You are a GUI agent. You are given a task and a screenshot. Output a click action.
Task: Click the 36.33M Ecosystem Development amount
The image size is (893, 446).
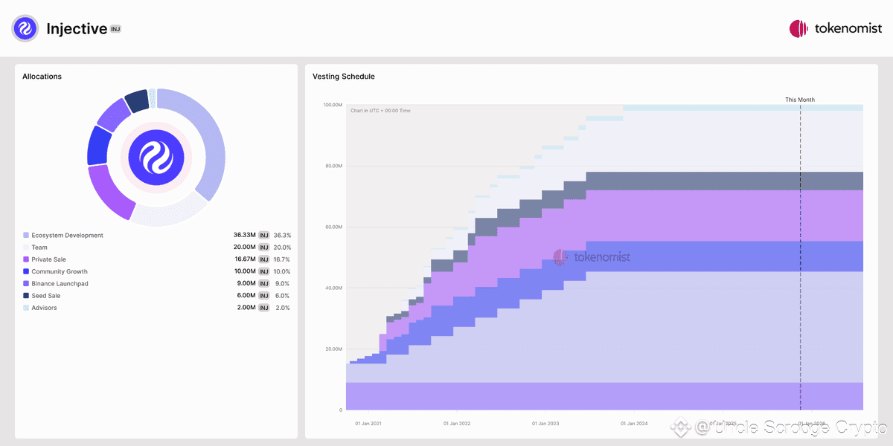pos(245,236)
